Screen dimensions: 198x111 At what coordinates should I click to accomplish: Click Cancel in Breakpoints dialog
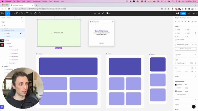[101, 43]
